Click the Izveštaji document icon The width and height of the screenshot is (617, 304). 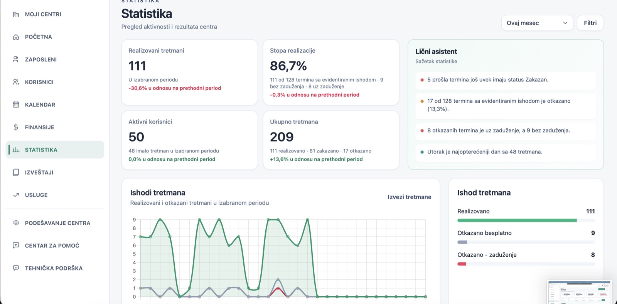(x=16, y=172)
